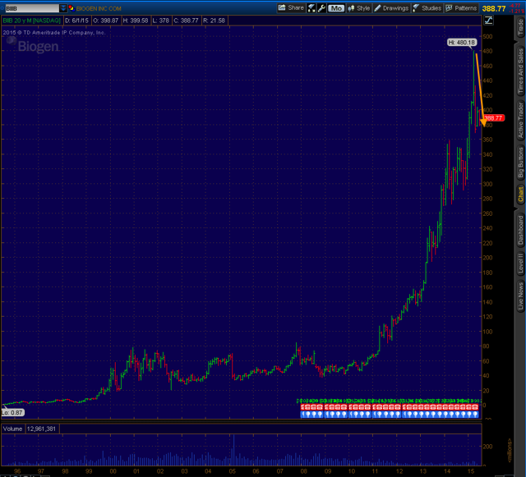Click the 96 year label on time axis
The width and height of the screenshot is (526, 477).
click(x=17, y=471)
